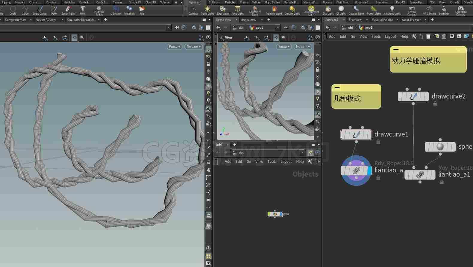Expand the geo1 path dropdown in scene view
This screenshot has height=267, width=473.
(278, 28)
